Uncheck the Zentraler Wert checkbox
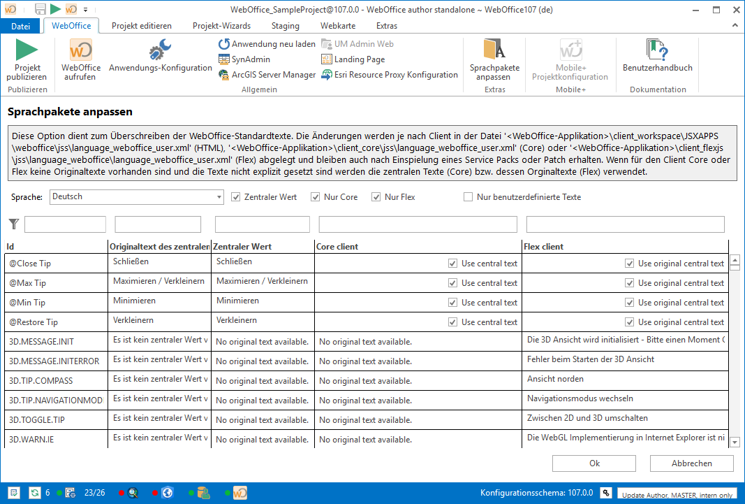Viewport: 745px width, 504px height. tap(236, 197)
